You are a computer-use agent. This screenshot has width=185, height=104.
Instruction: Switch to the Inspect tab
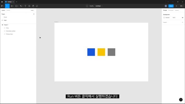(177, 10)
